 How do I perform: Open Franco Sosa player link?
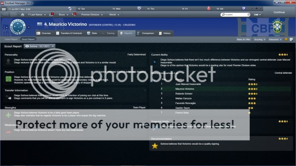click(182, 113)
